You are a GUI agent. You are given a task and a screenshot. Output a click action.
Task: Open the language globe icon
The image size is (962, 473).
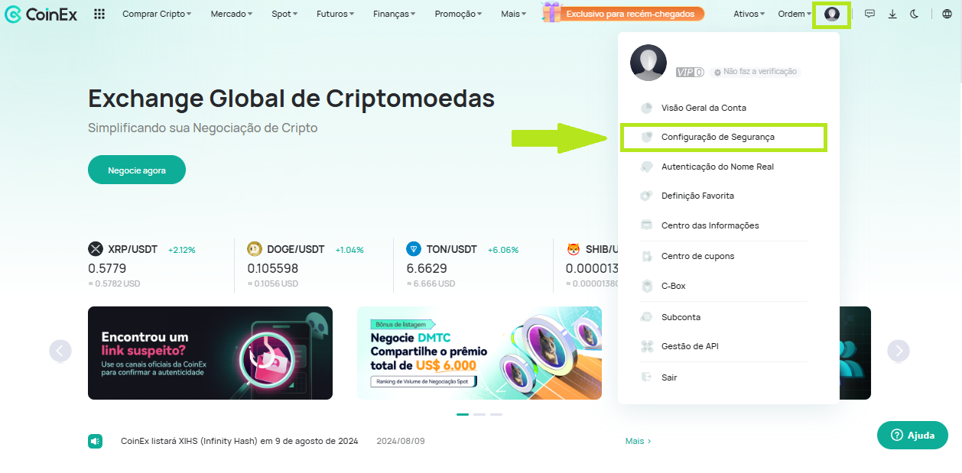click(947, 14)
